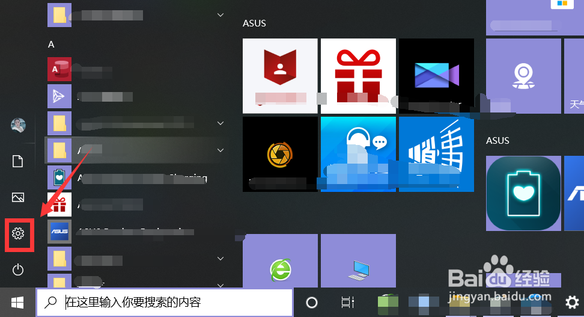
Task: Click the Windows Start button
Action: [x=17, y=303]
